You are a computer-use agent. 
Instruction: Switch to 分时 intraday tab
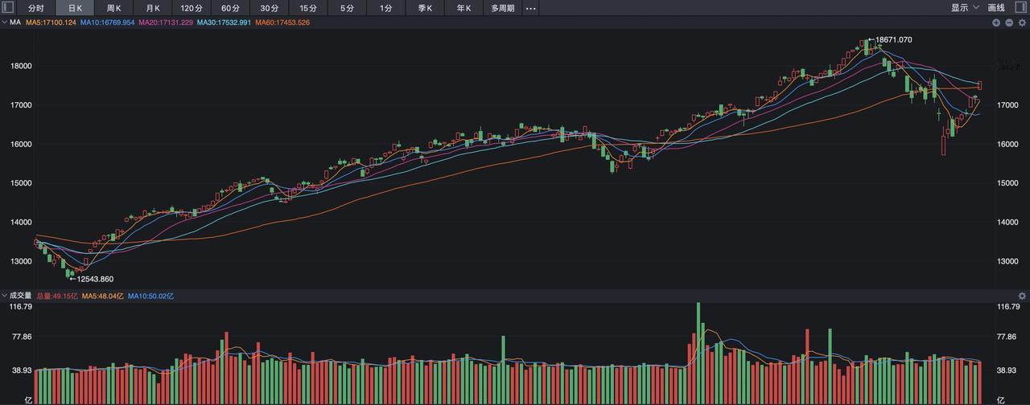36,8
